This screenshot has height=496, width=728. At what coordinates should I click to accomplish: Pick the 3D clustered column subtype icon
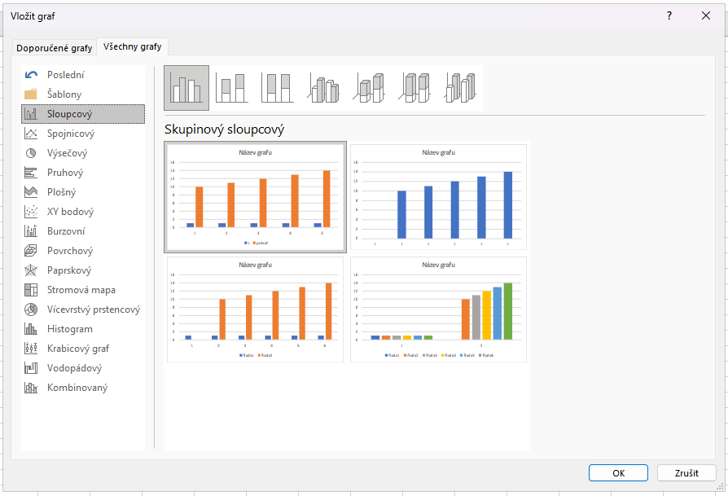(323, 88)
